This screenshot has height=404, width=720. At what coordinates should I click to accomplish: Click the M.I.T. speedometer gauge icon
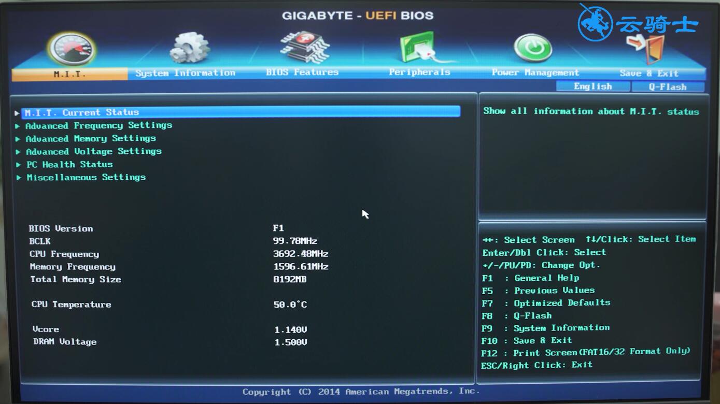click(72, 49)
